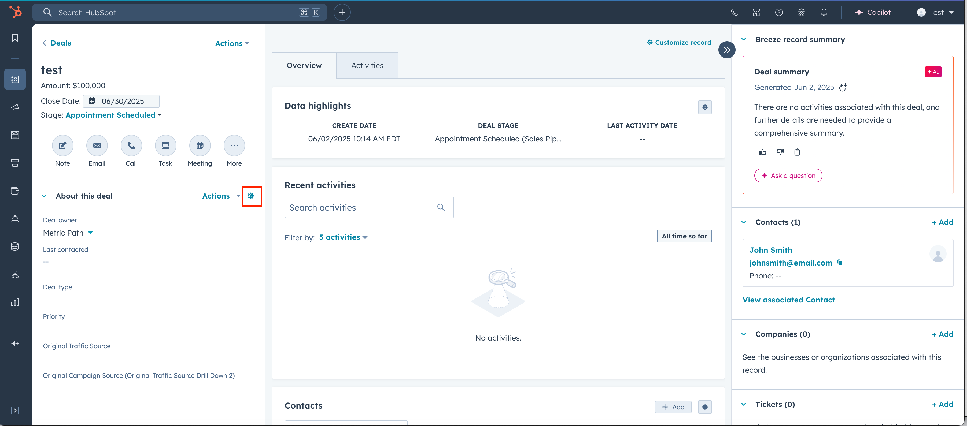Open the Service bell sidebar icon
967x426 pixels.
click(x=15, y=219)
